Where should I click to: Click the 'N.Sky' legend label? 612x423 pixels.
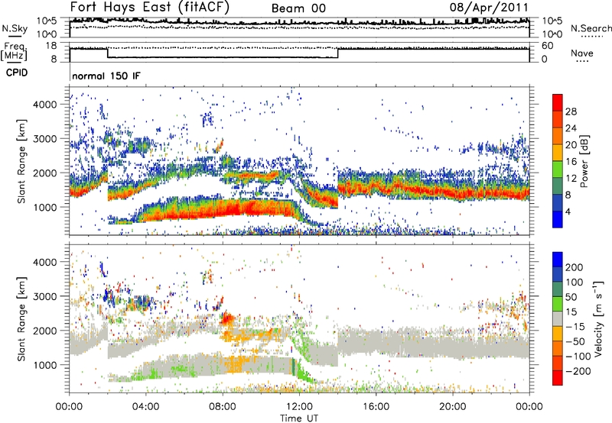(15, 28)
